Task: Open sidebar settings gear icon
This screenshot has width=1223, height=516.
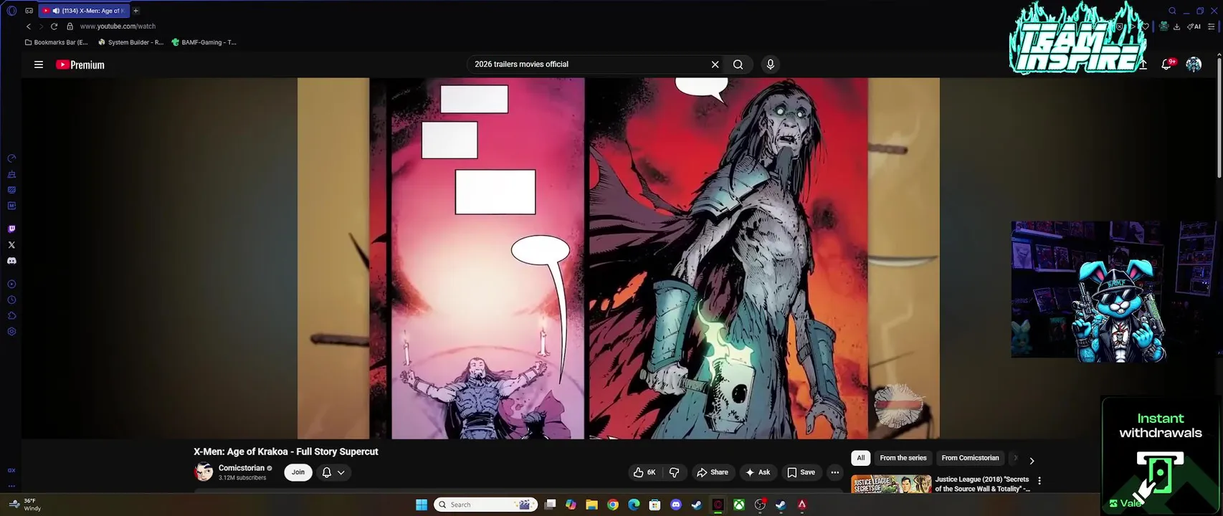Action: pyautogui.click(x=11, y=332)
